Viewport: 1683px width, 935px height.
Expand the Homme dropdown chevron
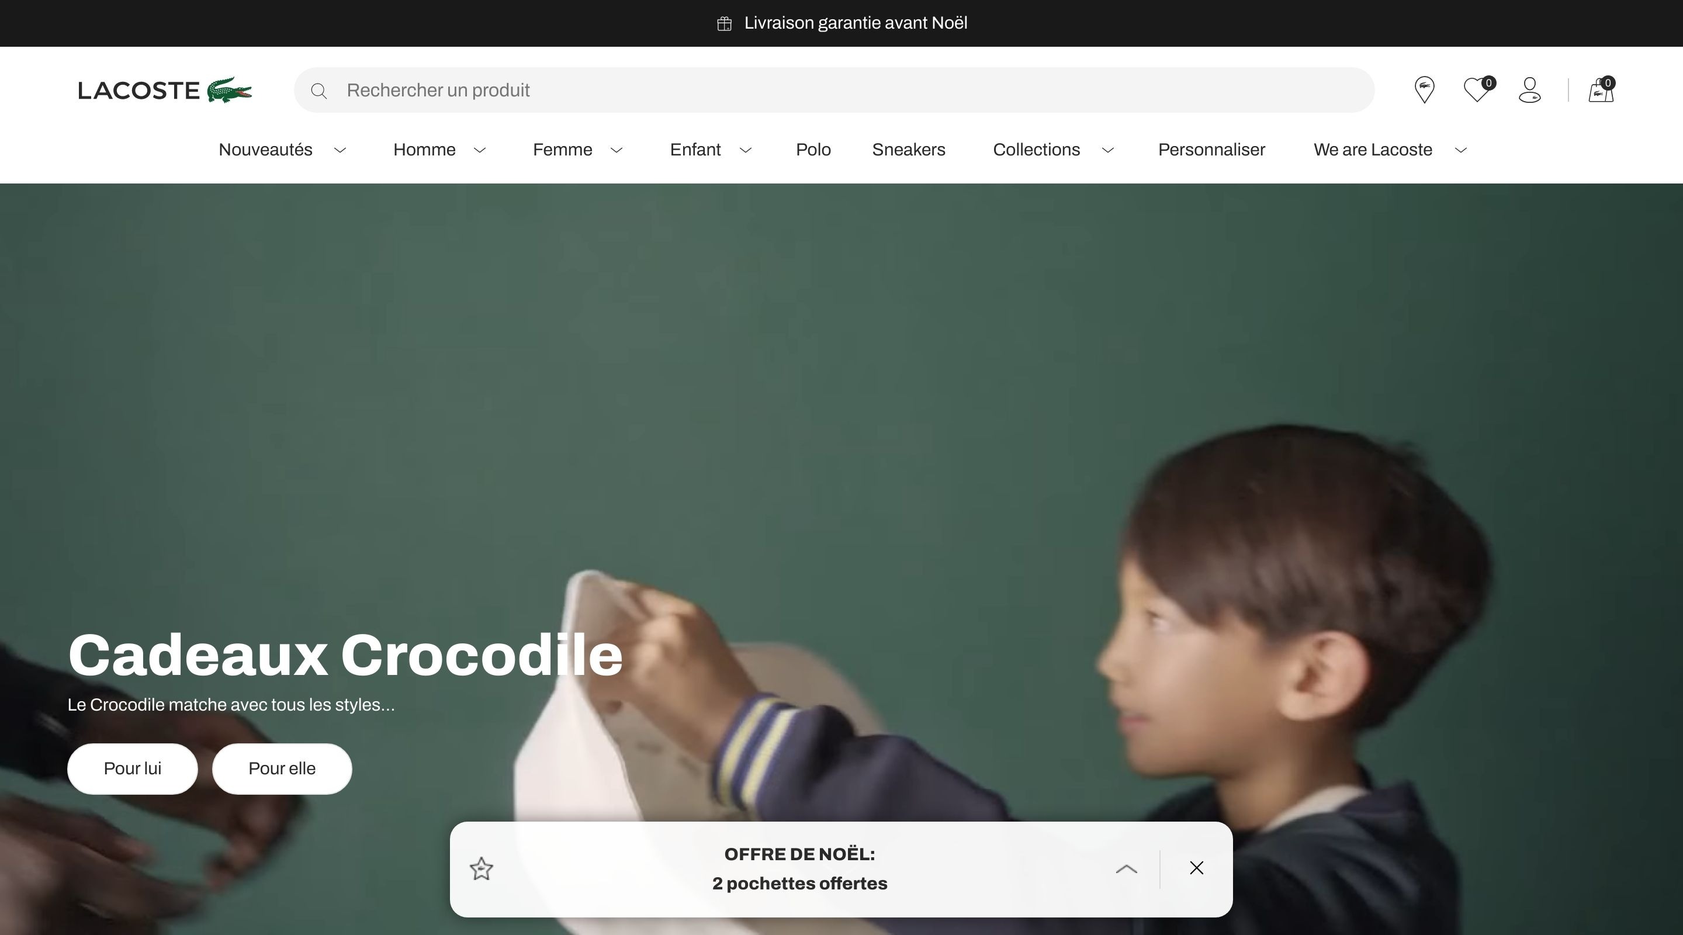(480, 150)
